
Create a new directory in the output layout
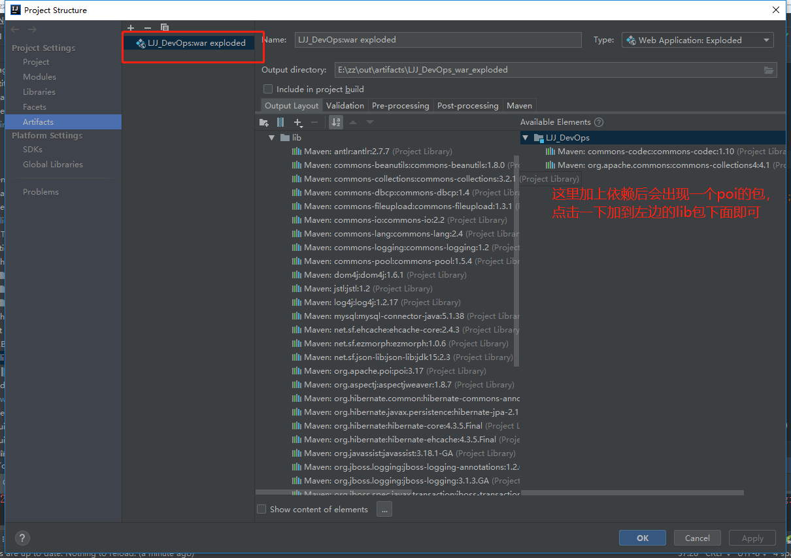pos(263,122)
